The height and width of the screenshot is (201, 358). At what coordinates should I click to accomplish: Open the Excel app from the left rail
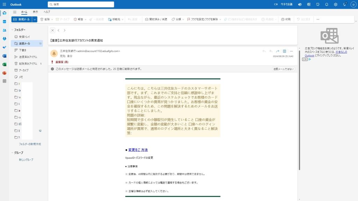4,64
